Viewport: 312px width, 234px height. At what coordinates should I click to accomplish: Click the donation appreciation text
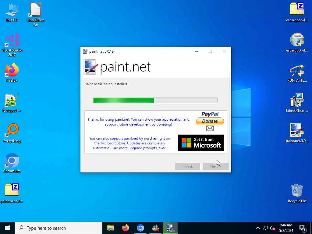tap(139, 122)
